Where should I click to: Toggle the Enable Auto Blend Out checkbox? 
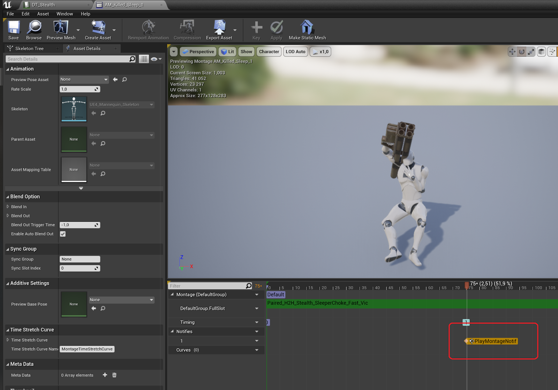[x=63, y=234]
